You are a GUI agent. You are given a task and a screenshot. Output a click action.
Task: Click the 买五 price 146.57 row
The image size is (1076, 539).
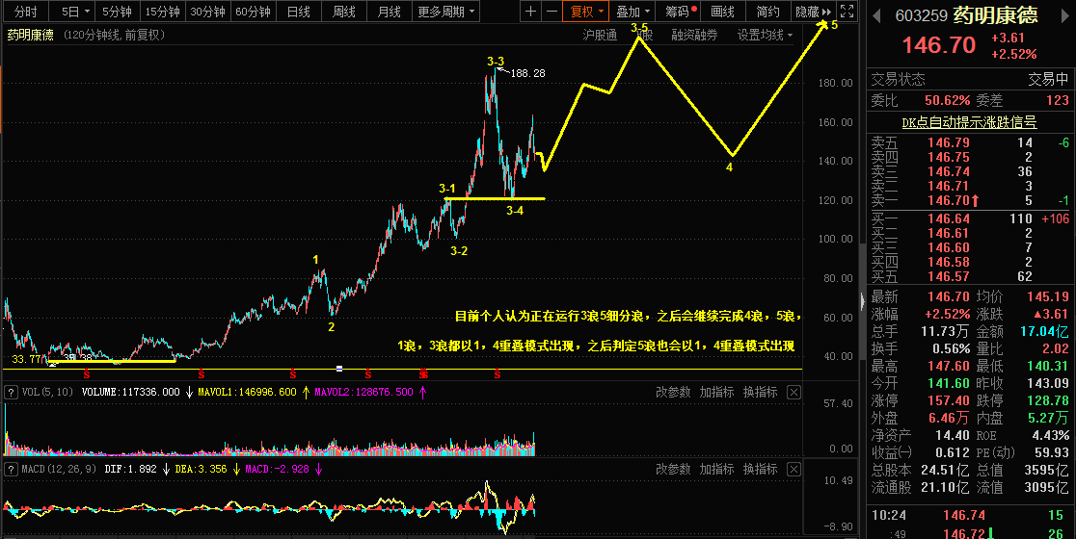(x=970, y=276)
